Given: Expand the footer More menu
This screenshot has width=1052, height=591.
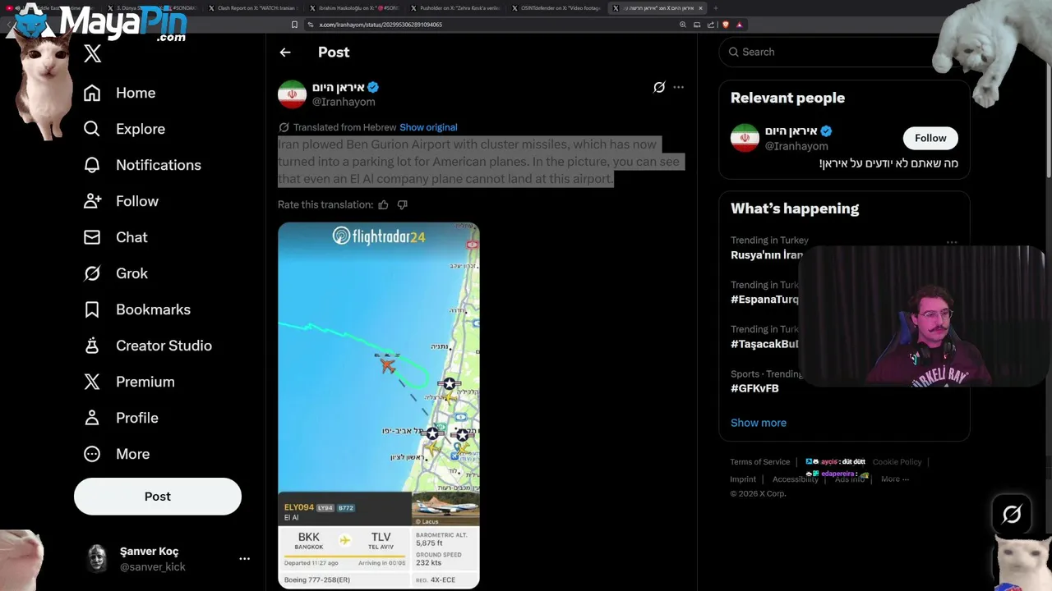Looking at the screenshot, I should 894,479.
